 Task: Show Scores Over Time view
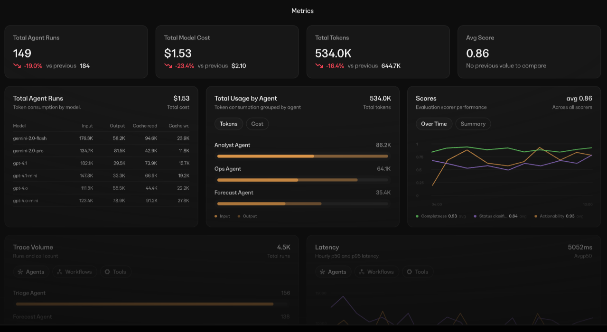pyautogui.click(x=434, y=124)
